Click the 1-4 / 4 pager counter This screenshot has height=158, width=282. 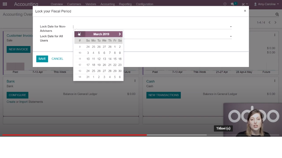pos(261,22)
